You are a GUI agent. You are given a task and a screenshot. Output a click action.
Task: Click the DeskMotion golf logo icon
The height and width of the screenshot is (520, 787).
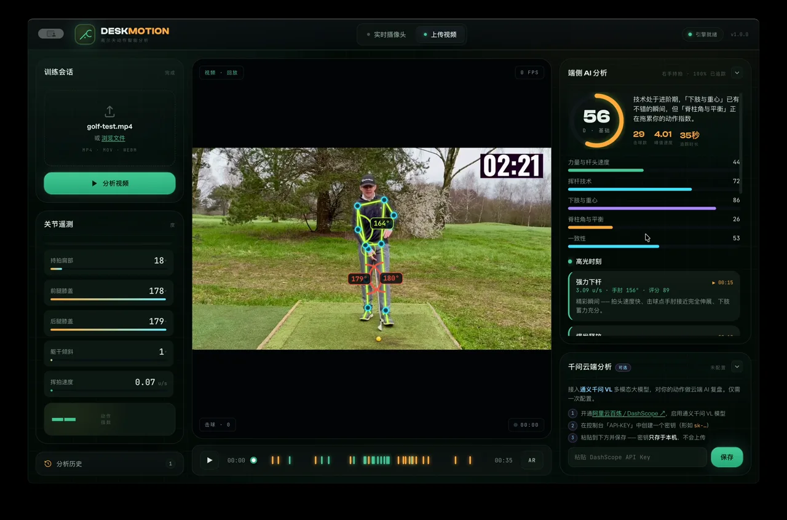point(85,34)
